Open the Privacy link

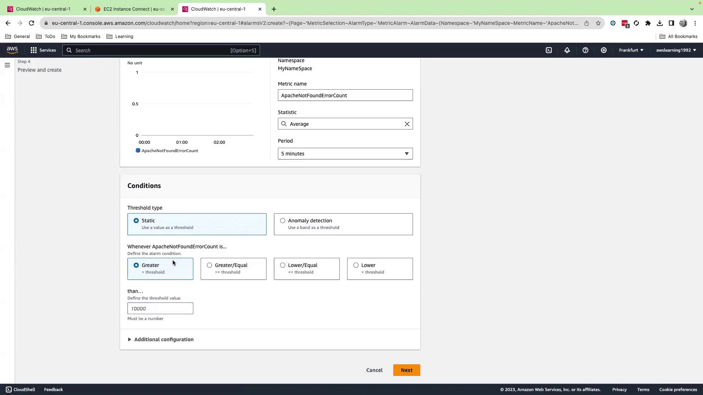coord(620,390)
